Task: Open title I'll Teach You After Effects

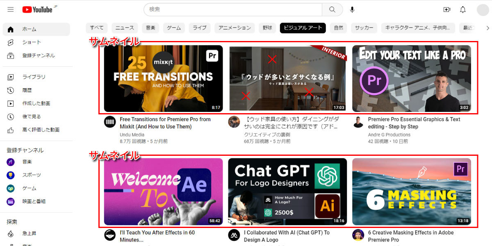Action: [x=157, y=236]
